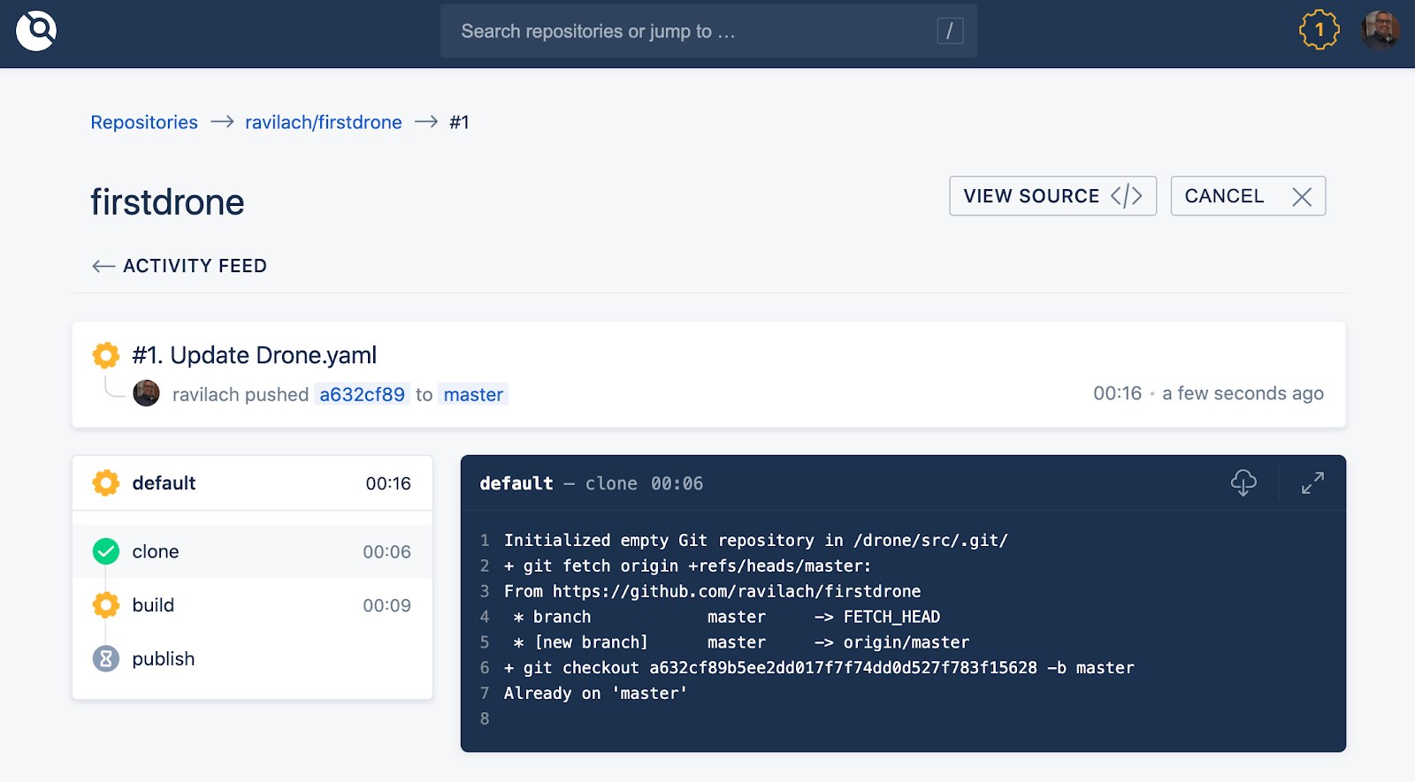Click the 00:09 build step duration

tap(387, 605)
